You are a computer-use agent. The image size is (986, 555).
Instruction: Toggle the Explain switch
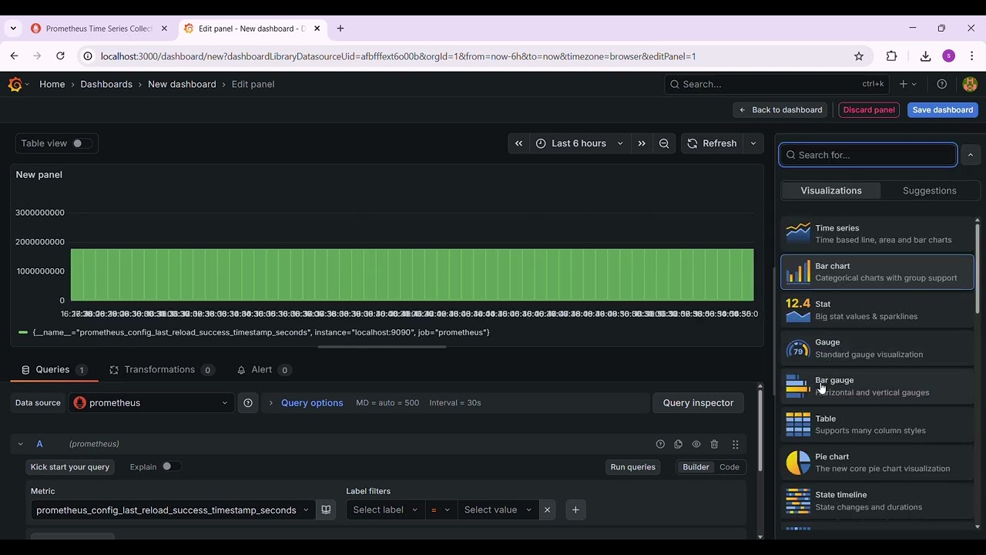click(x=171, y=466)
